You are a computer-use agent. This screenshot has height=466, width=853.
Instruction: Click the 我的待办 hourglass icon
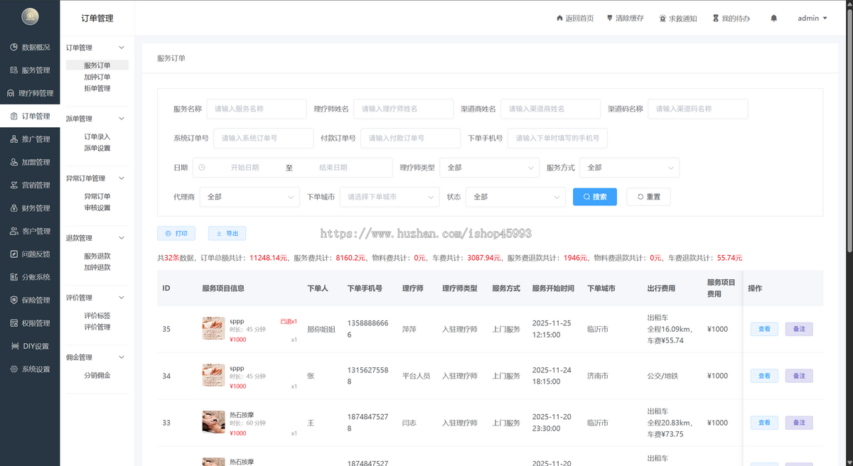pyautogui.click(x=715, y=18)
